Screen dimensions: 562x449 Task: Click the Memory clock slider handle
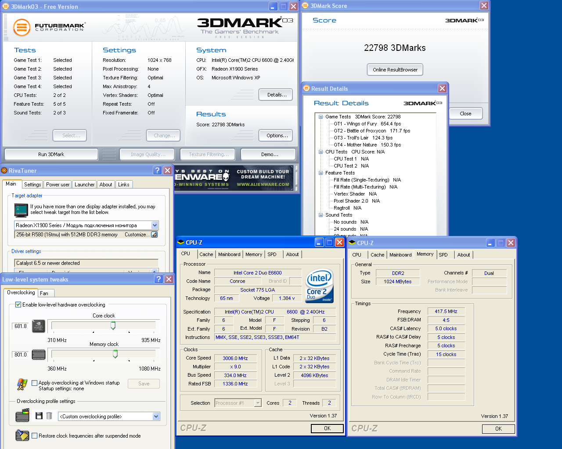(x=115, y=354)
